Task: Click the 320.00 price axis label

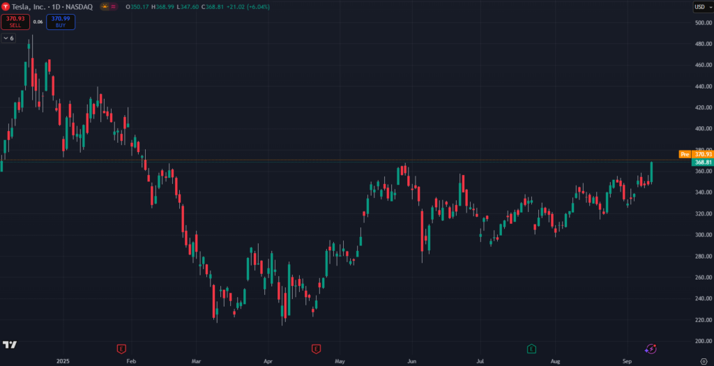Action: point(703,213)
